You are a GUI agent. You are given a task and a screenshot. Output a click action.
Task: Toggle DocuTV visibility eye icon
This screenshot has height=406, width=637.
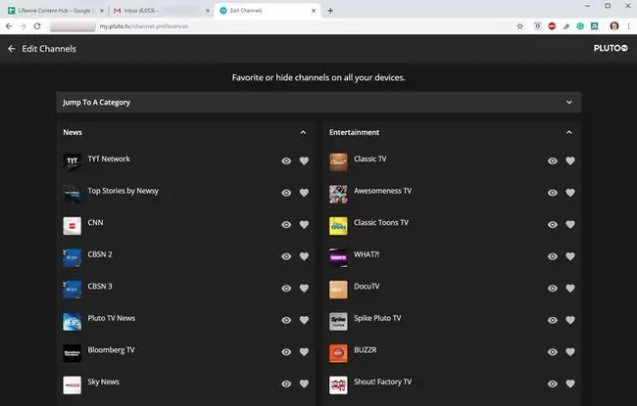pyautogui.click(x=553, y=289)
